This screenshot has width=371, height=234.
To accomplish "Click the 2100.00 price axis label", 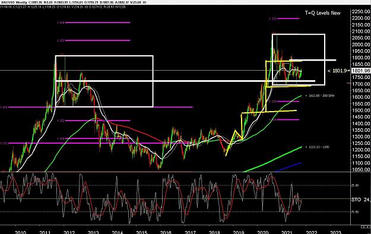I will pyautogui.click(x=361, y=31).
